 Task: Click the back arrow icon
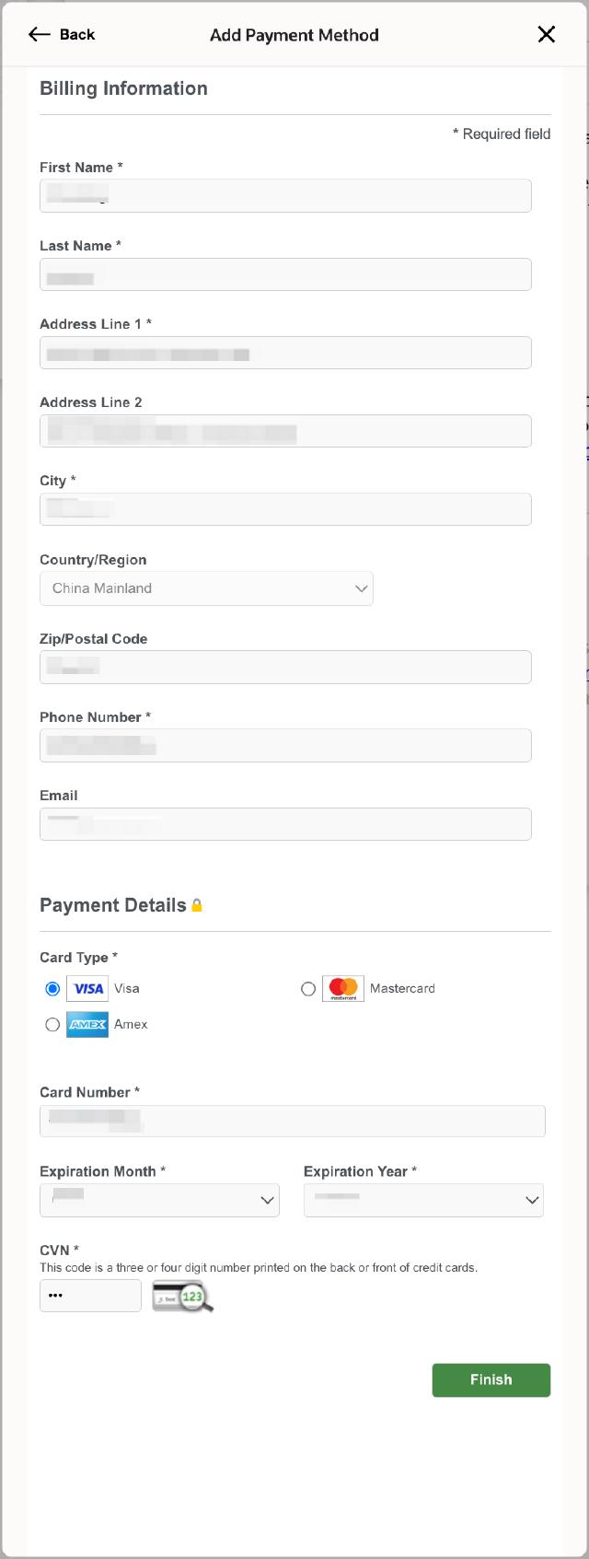(37, 34)
